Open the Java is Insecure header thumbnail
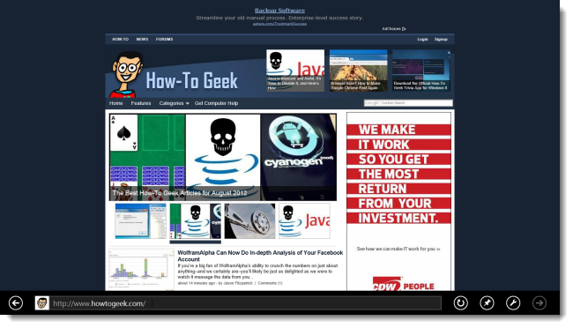The width and height of the screenshot is (573, 328). point(295,71)
